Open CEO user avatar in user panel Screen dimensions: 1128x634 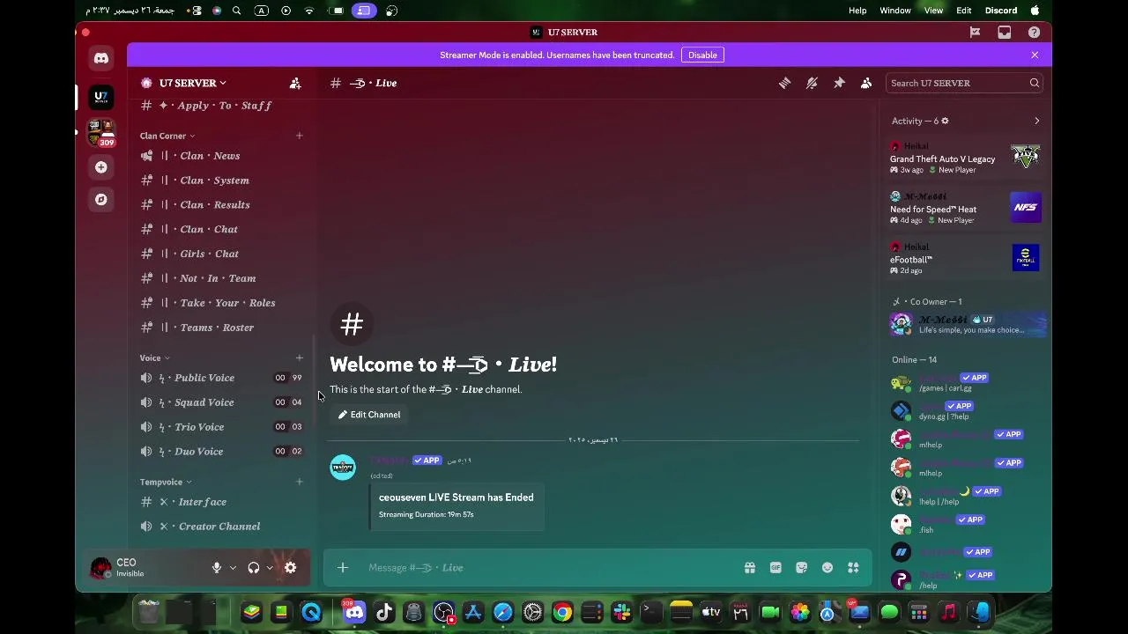point(100,568)
